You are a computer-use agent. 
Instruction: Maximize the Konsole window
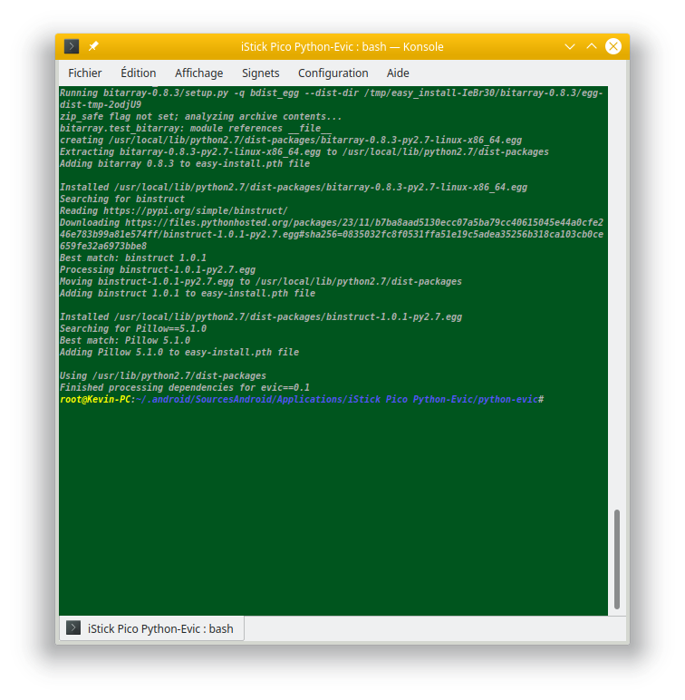[592, 46]
